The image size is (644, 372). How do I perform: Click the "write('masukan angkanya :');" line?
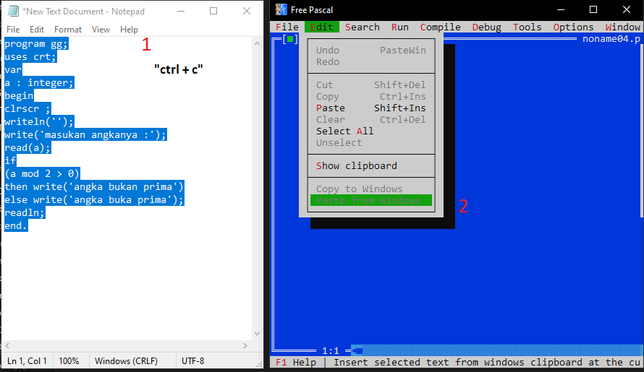click(85, 134)
